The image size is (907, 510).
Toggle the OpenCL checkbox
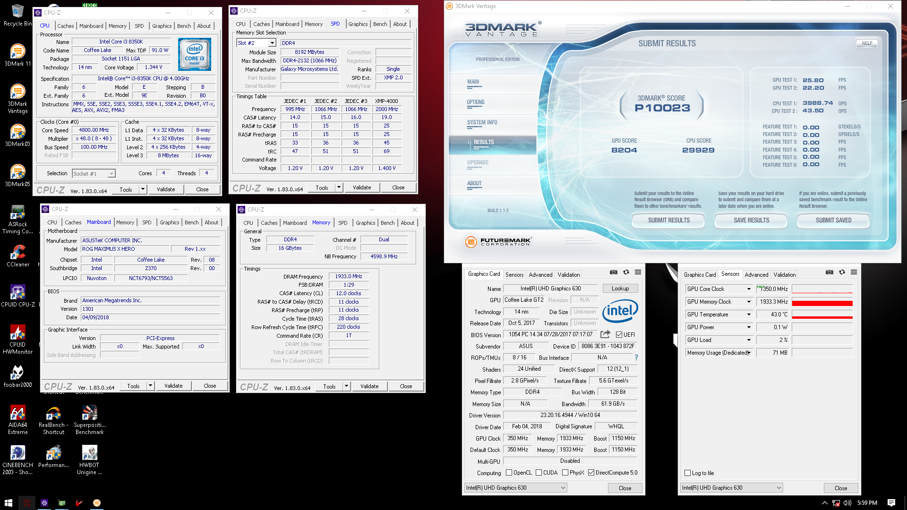pos(509,472)
